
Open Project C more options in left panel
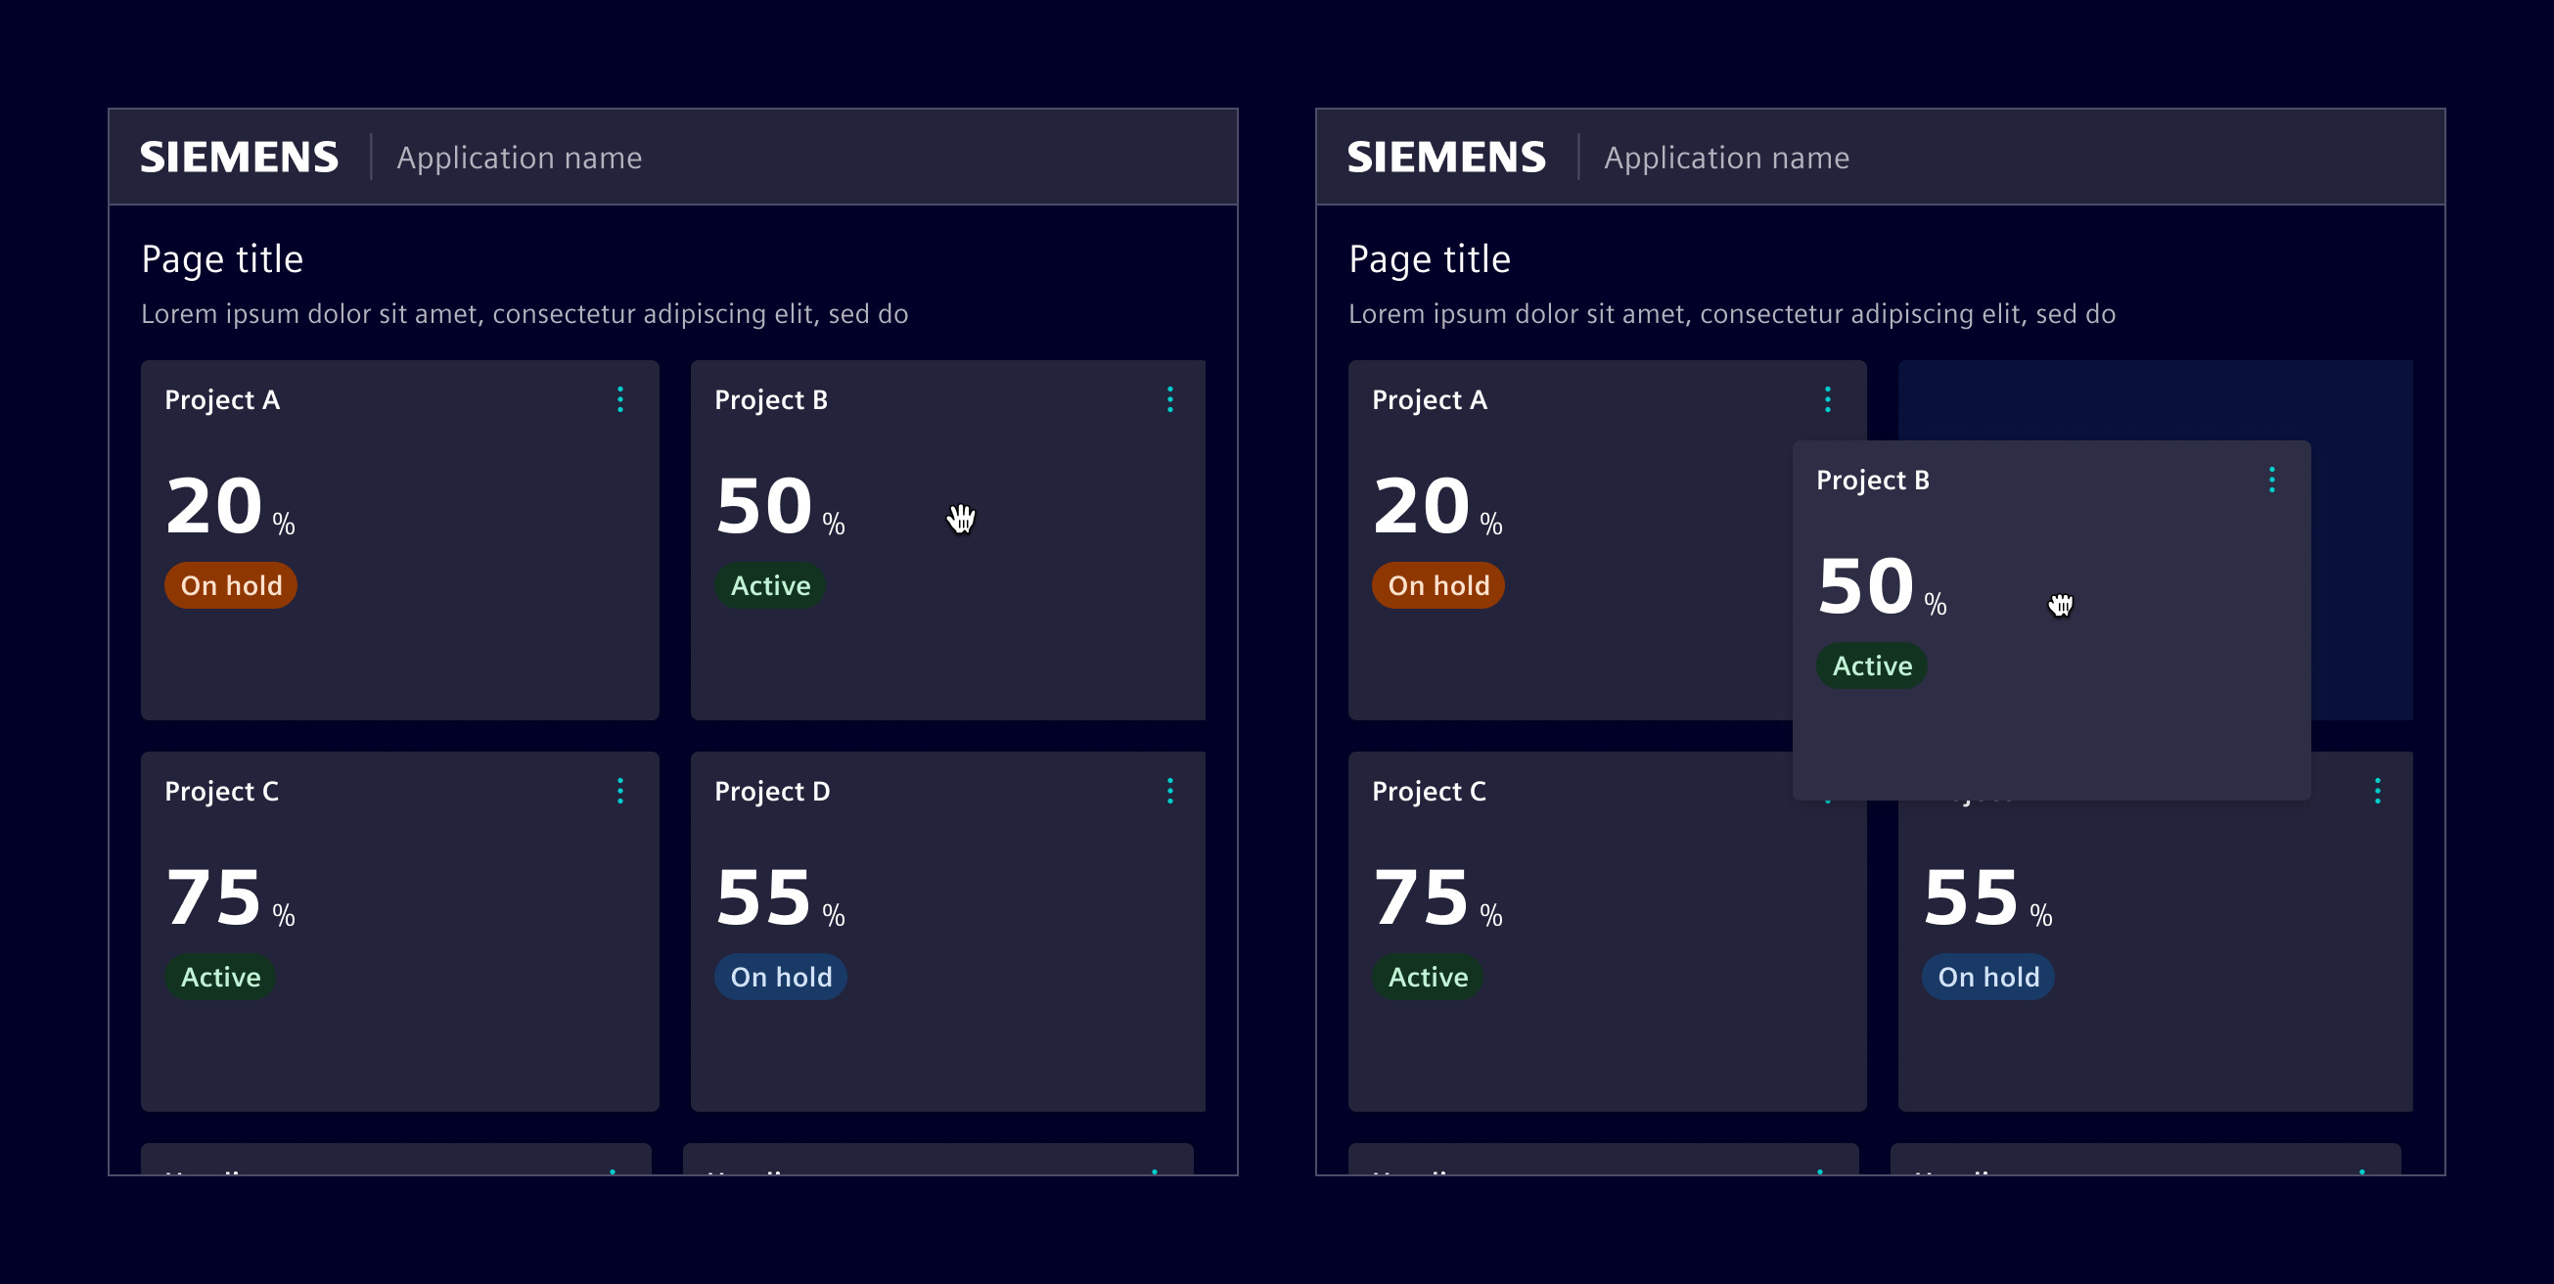click(x=620, y=791)
